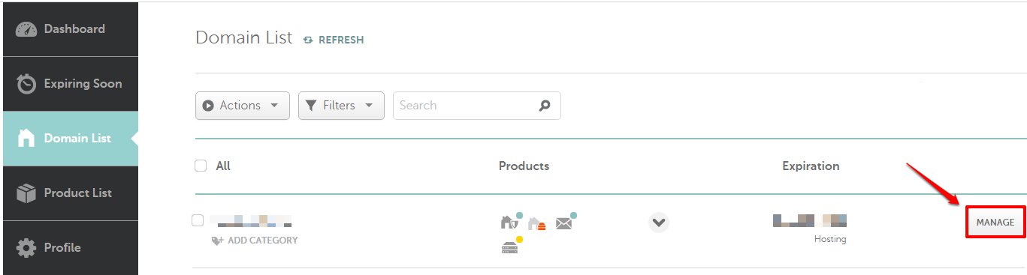Check the All domains checkbox
Viewport: 1027px width, 275px height.
pos(201,166)
